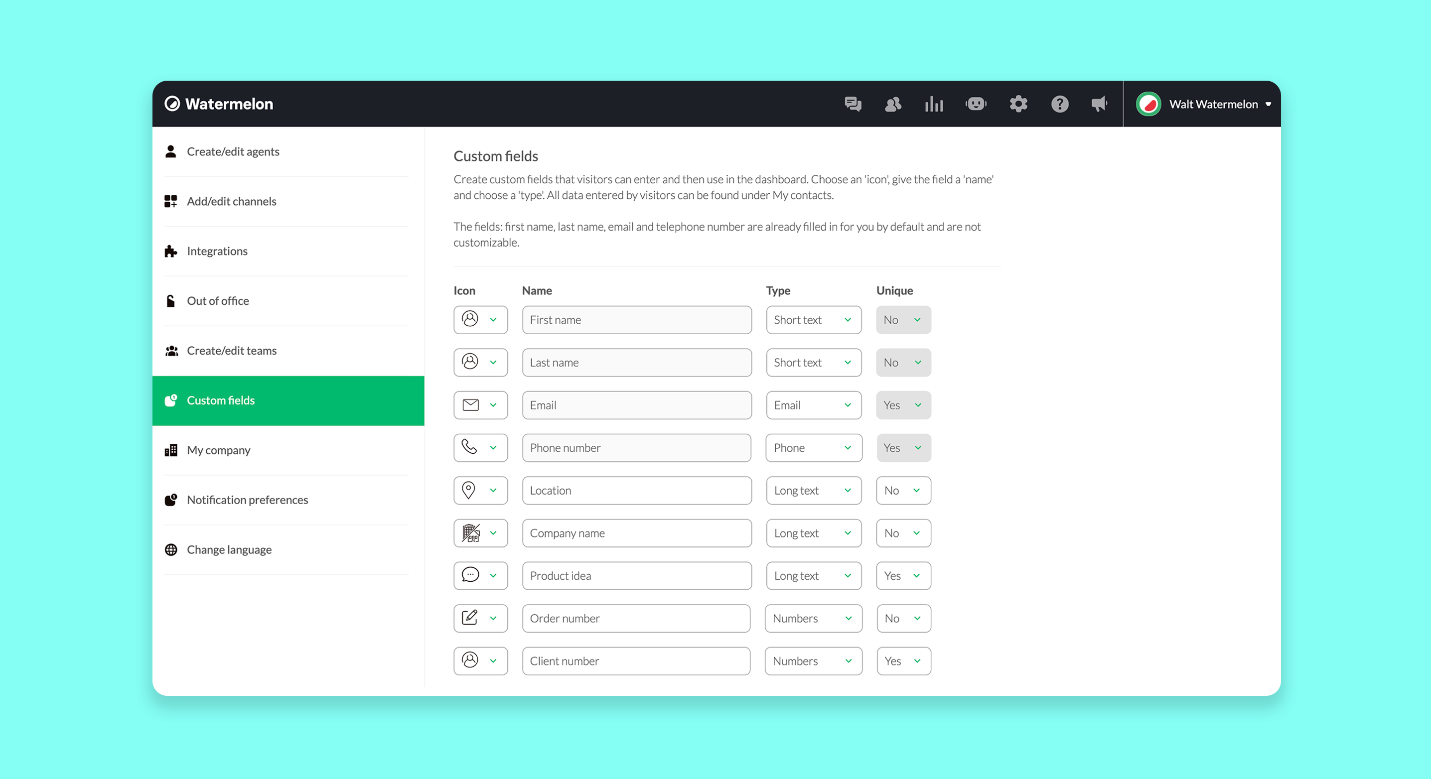
Task: Click the Product idea name field
Action: (637, 576)
